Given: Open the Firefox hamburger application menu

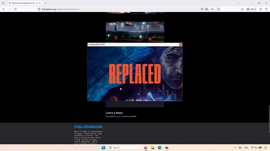Looking at the screenshot, I should [266, 9].
